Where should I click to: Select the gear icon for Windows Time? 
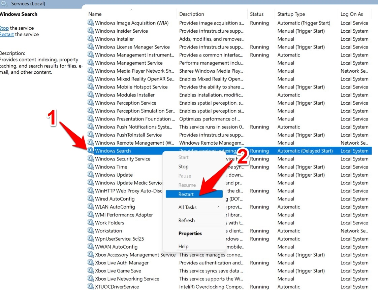tap(91, 167)
